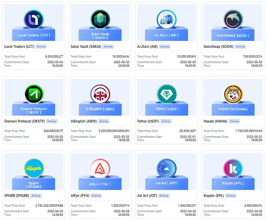
Task: Select prize pool value 10,000,000AIE
Action: [x=186, y=56]
